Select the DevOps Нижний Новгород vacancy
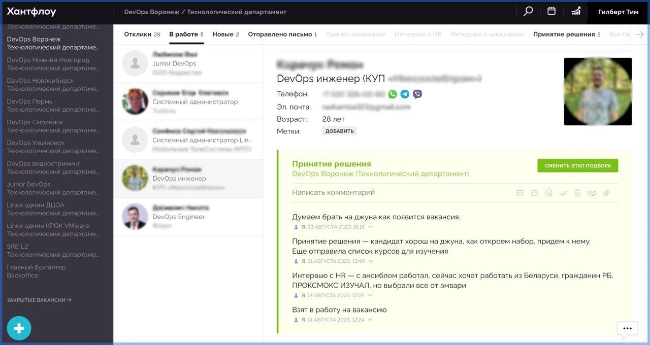This screenshot has height=345, width=650. point(53,64)
